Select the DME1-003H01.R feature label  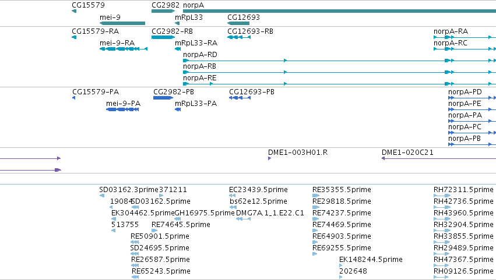pyautogui.click(x=298, y=153)
